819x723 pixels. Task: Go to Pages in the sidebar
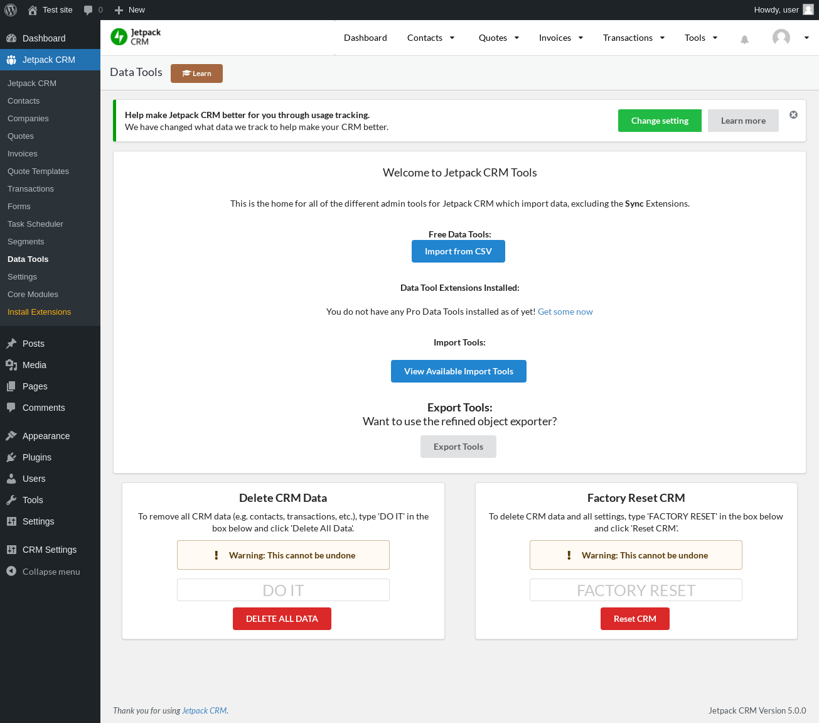(x=50, y=386)
